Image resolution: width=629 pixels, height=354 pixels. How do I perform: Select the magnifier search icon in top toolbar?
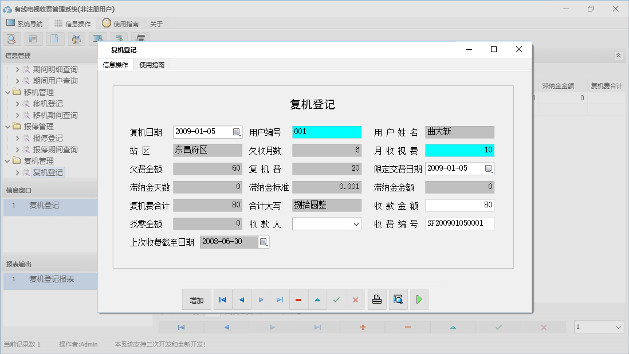click(11, 38)
